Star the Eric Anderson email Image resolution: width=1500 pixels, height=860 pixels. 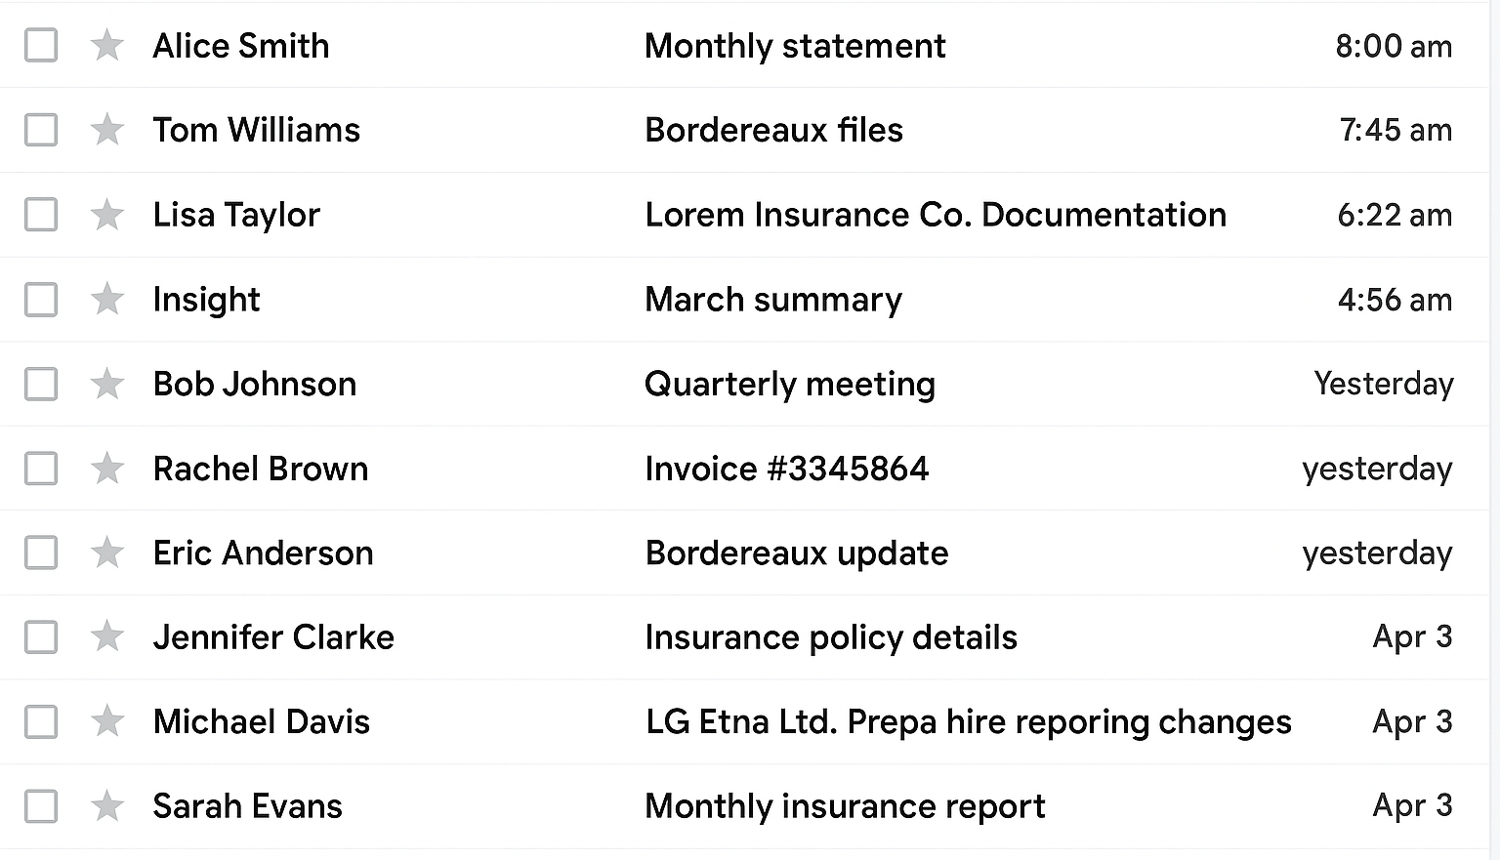tap(106, 553)
